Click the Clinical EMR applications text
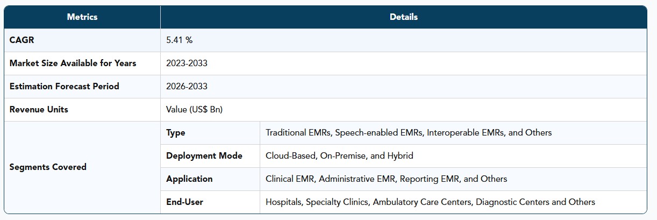This screenshot has width=657, height=220. point(387,179)
